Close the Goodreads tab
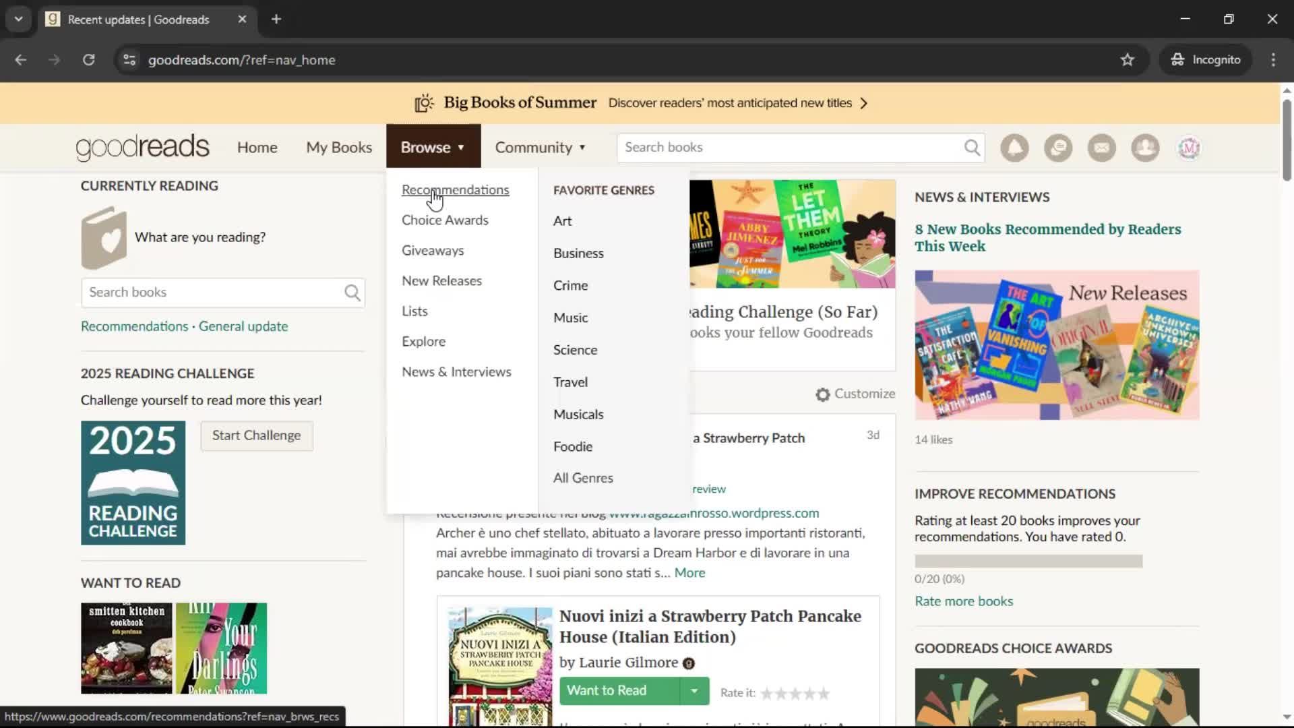Viewport: 1294px width, 728px height. [x=242, y=20]
